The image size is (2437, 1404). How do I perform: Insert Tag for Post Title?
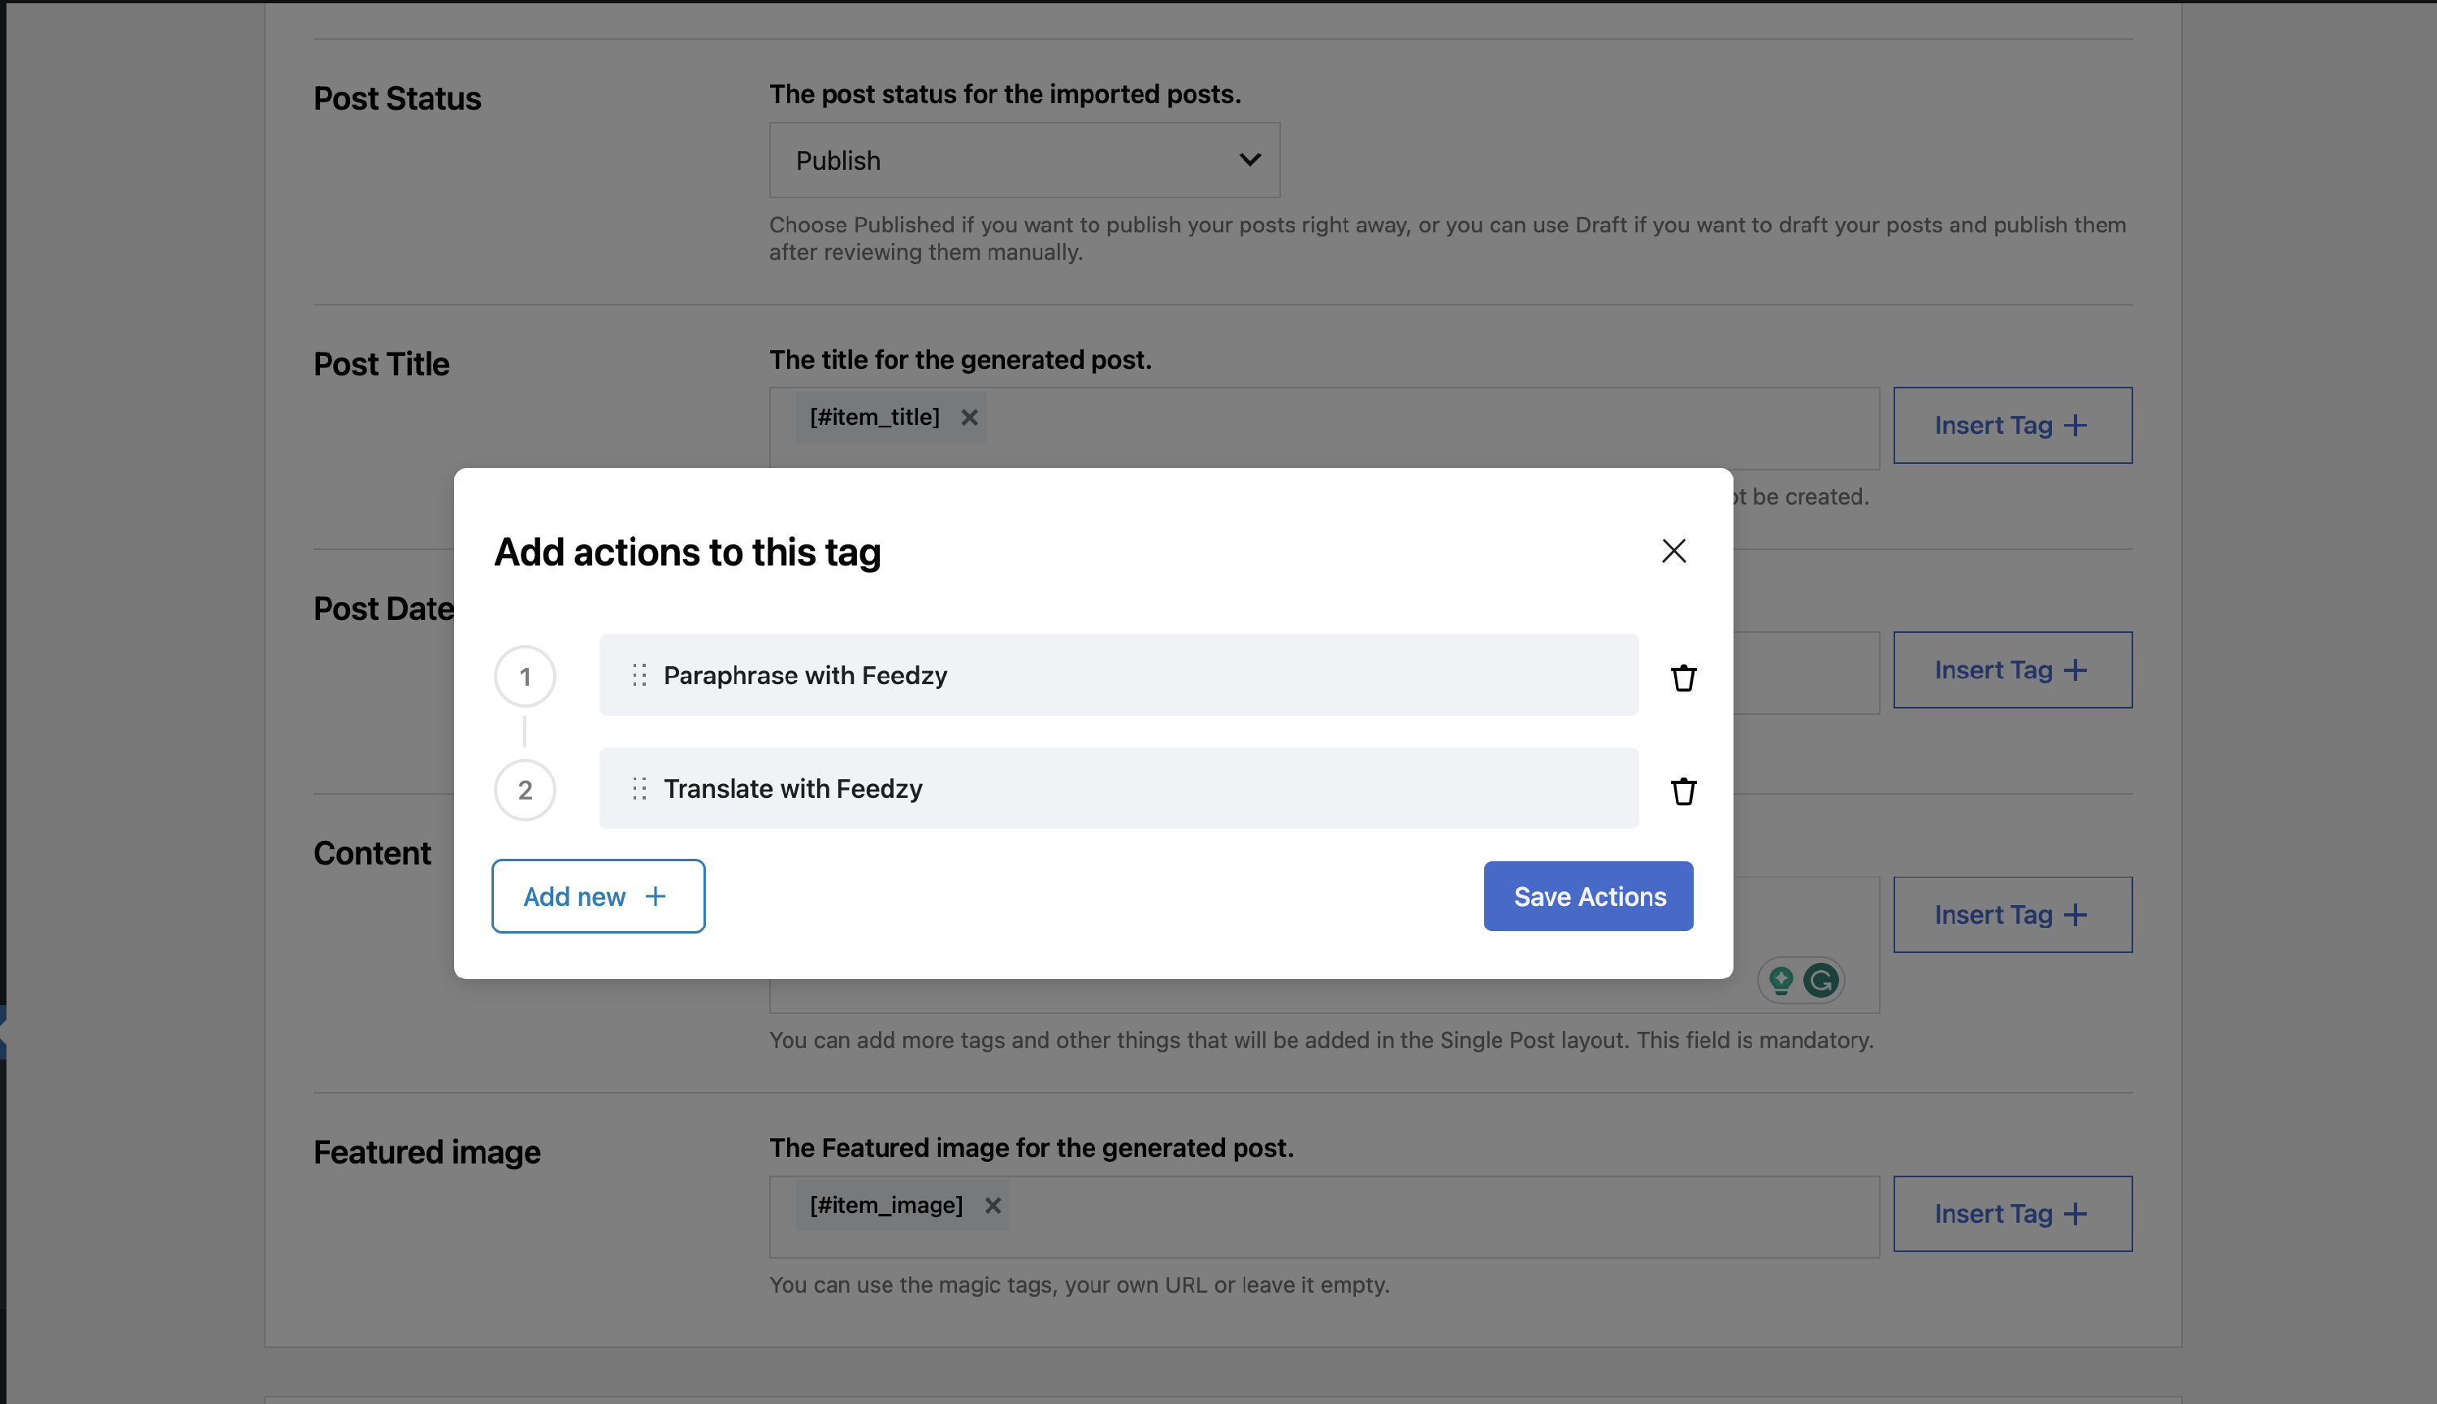click(2012, 425)
